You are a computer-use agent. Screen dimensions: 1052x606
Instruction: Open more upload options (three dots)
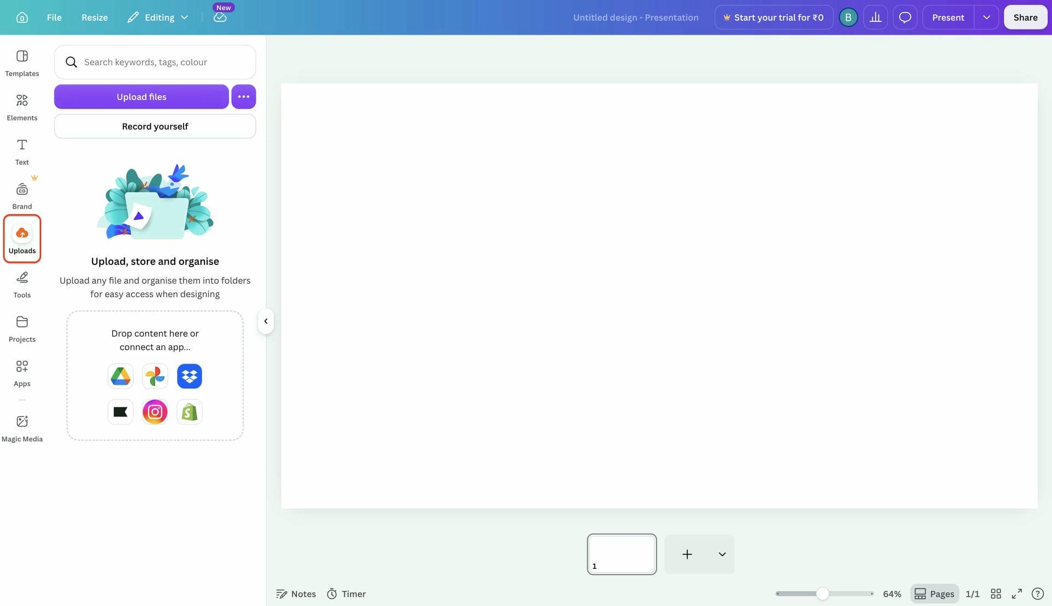coord(244,96)
